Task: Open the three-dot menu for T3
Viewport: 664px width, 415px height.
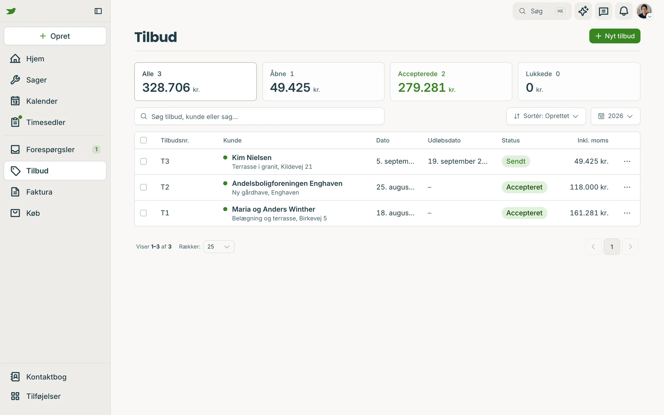Action: coord(627,161)
